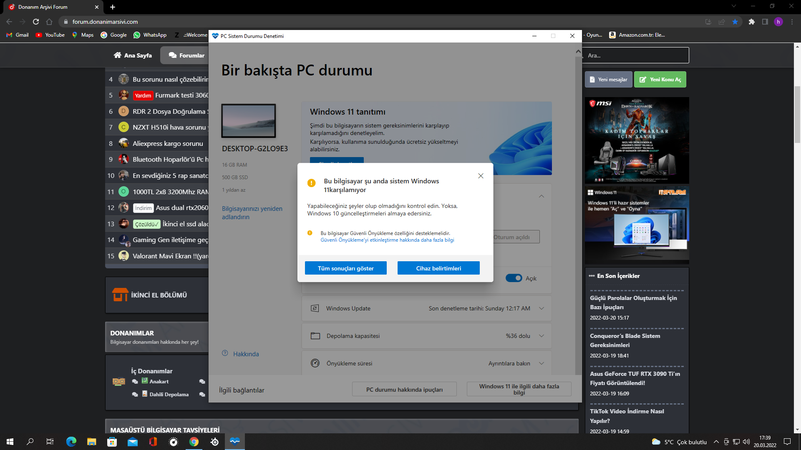This screenshot has width=801, height=450.
Task: Open Maps bookmark
Action: [83, 35]
